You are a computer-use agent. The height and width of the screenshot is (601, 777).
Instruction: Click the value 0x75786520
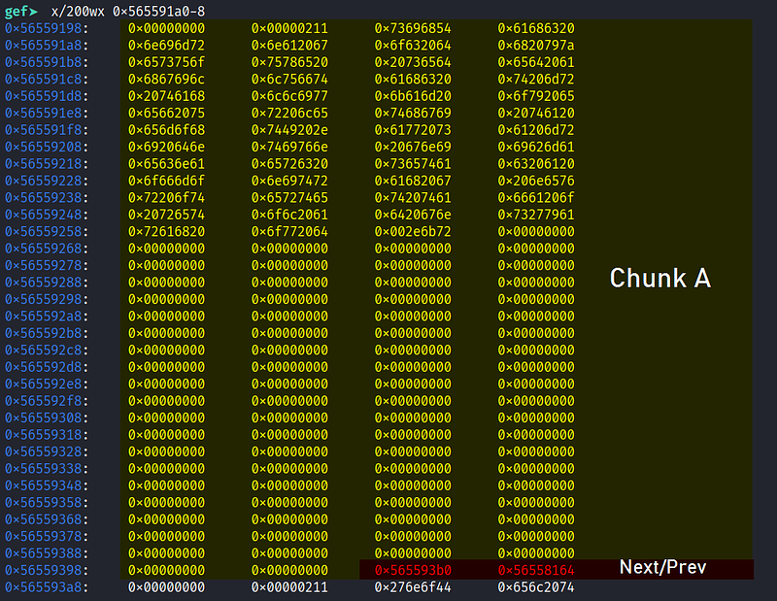coord(289,62)
